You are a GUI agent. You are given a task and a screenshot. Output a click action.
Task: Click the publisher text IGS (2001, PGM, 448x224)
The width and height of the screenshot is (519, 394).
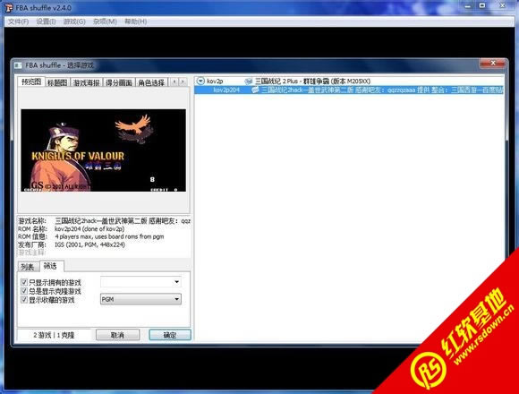pyautogui.click(x=89, y=244)
